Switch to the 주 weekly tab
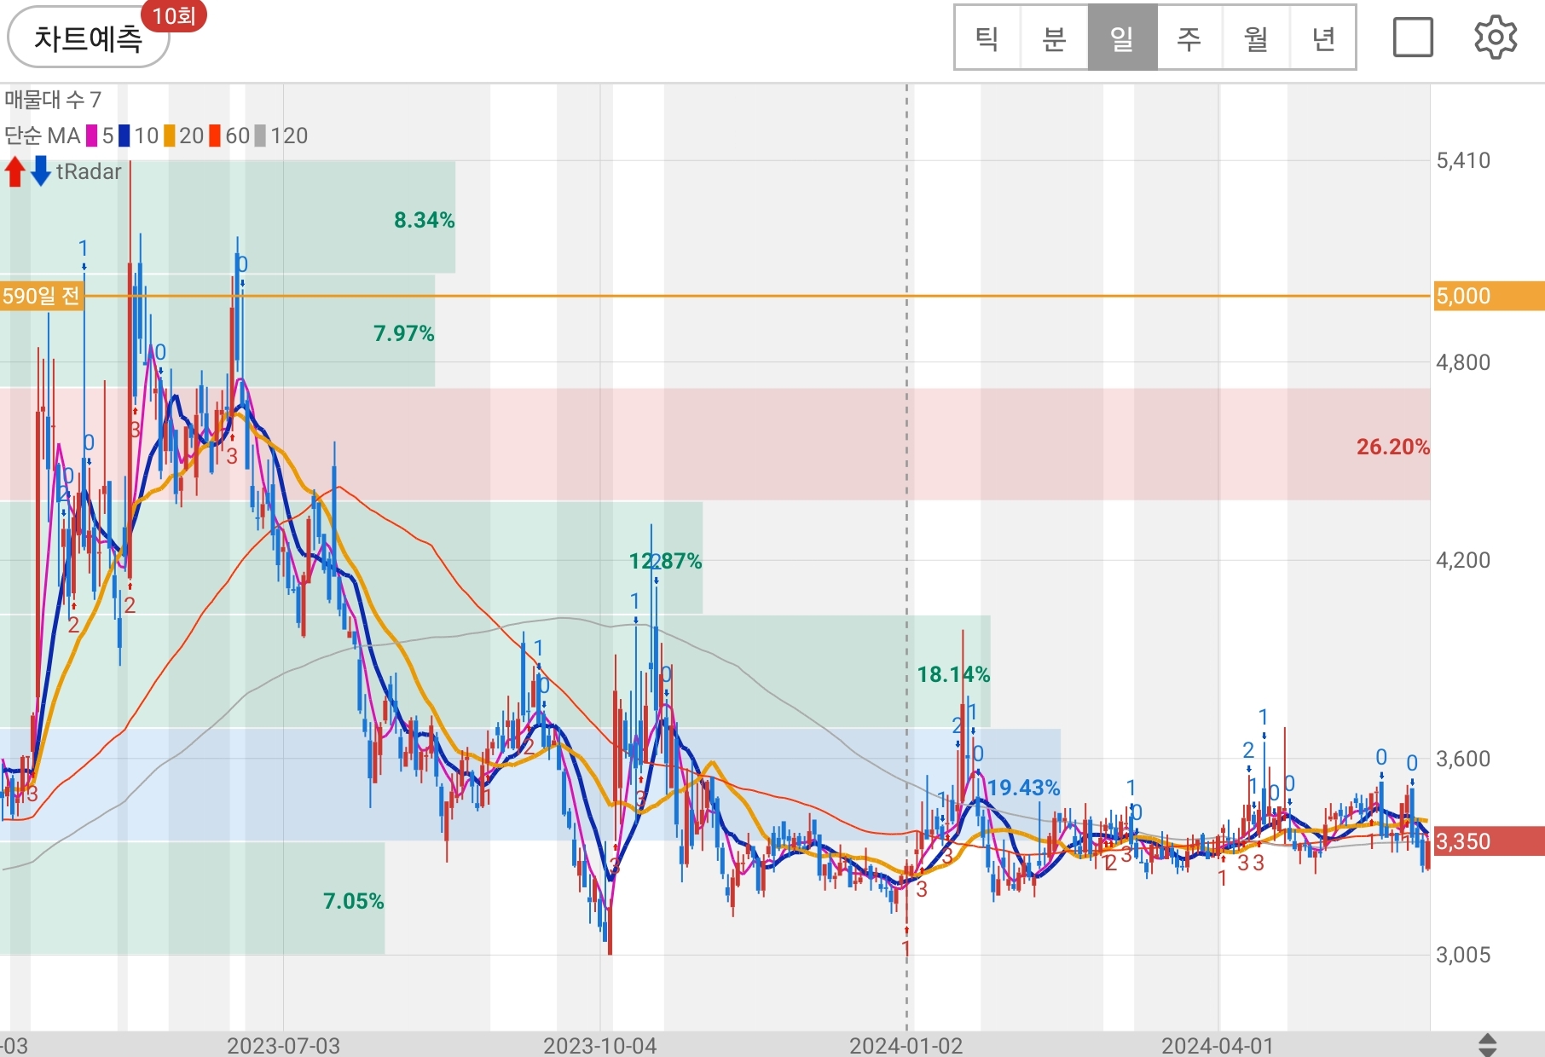 [x=1189, y=38]
